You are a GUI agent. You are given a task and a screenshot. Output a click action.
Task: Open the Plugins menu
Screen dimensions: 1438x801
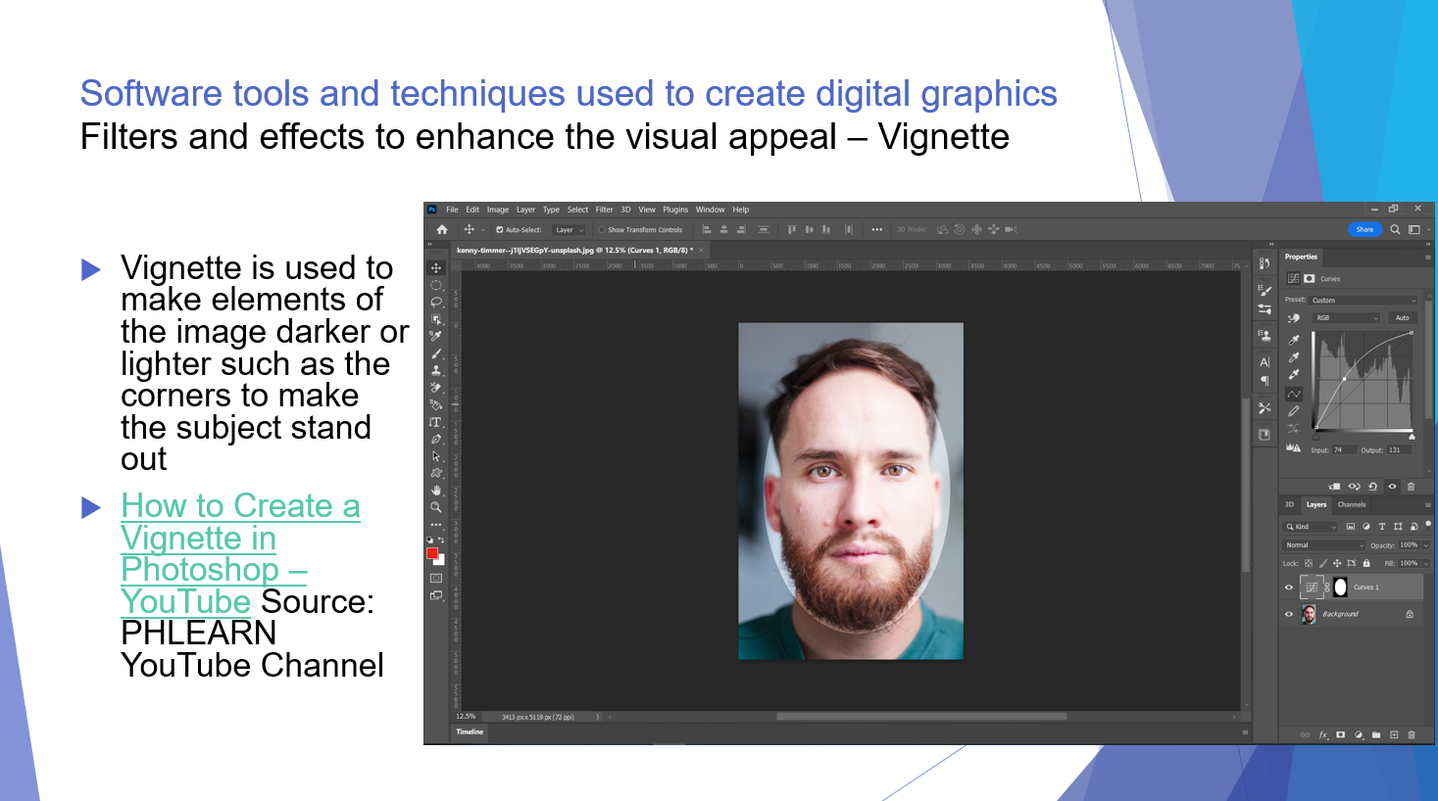coord(675,210)
